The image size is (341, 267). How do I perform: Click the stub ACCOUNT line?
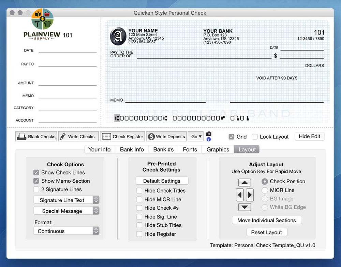click(68, 123)
